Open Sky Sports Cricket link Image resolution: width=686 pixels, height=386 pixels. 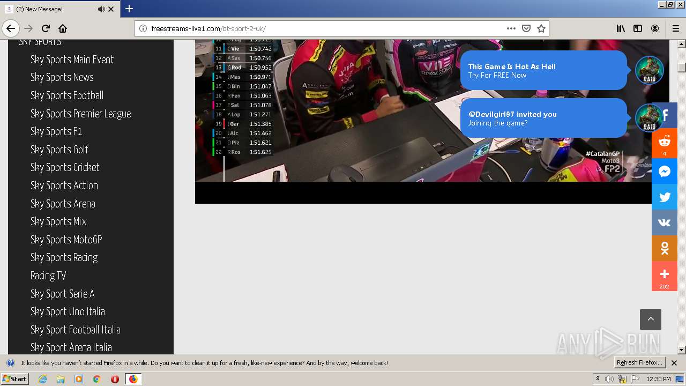65,167
